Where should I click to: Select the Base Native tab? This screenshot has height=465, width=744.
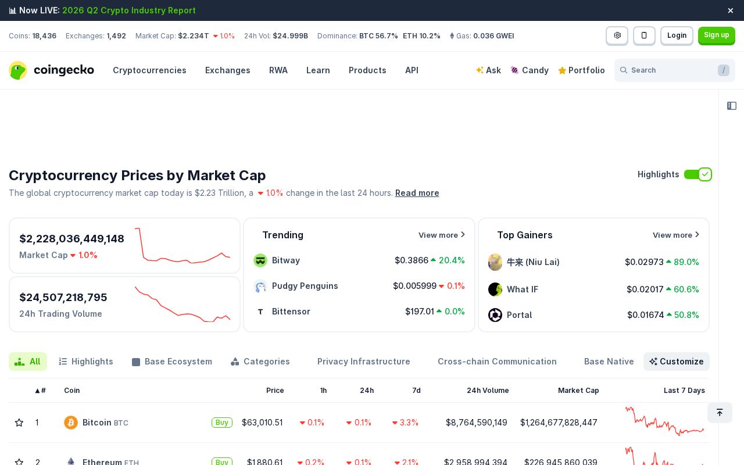[x=609, y=362]
